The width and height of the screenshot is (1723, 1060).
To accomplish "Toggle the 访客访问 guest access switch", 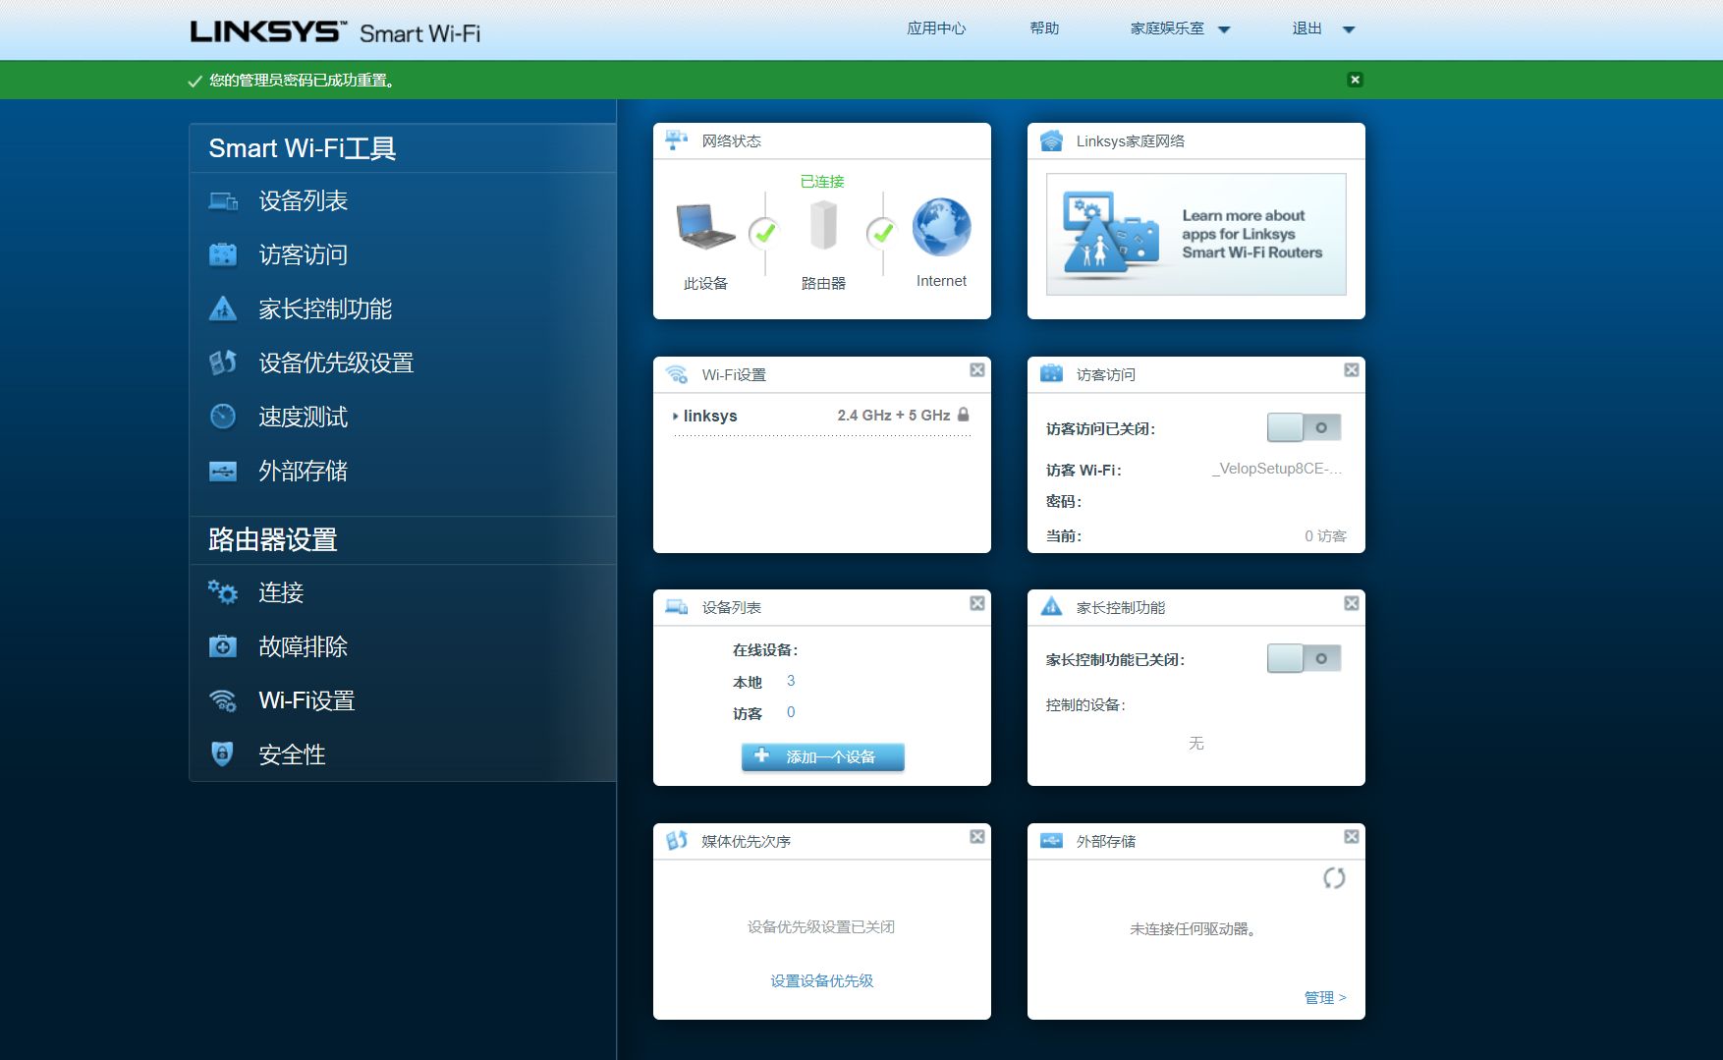I will pyautogui.click(x=1304, y=427).
